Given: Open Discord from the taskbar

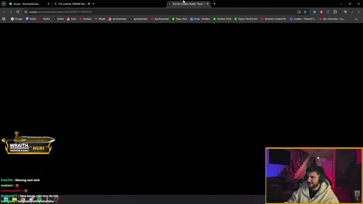Looking at the screenshot, I should pos(31,200).
